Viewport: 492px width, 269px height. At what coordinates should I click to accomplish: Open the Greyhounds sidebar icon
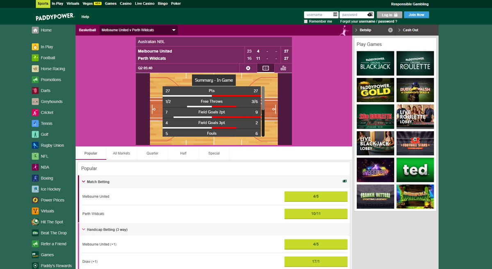click(x=35, y=102)
